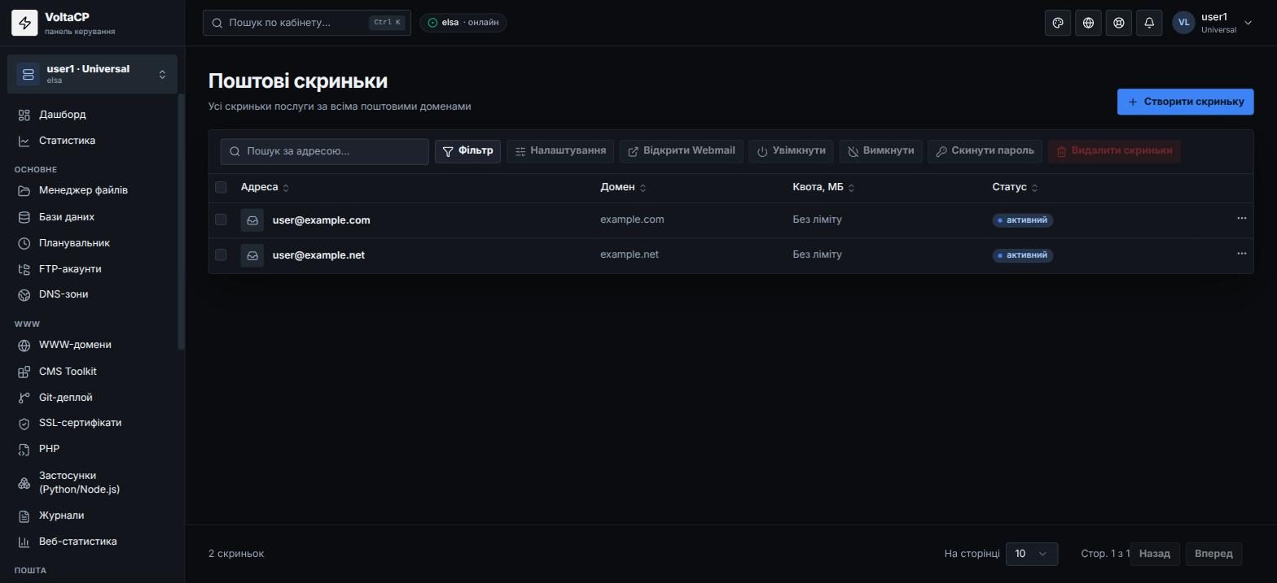
Task: Click the Відкрити Webmail button
Action: click(681, 151)
